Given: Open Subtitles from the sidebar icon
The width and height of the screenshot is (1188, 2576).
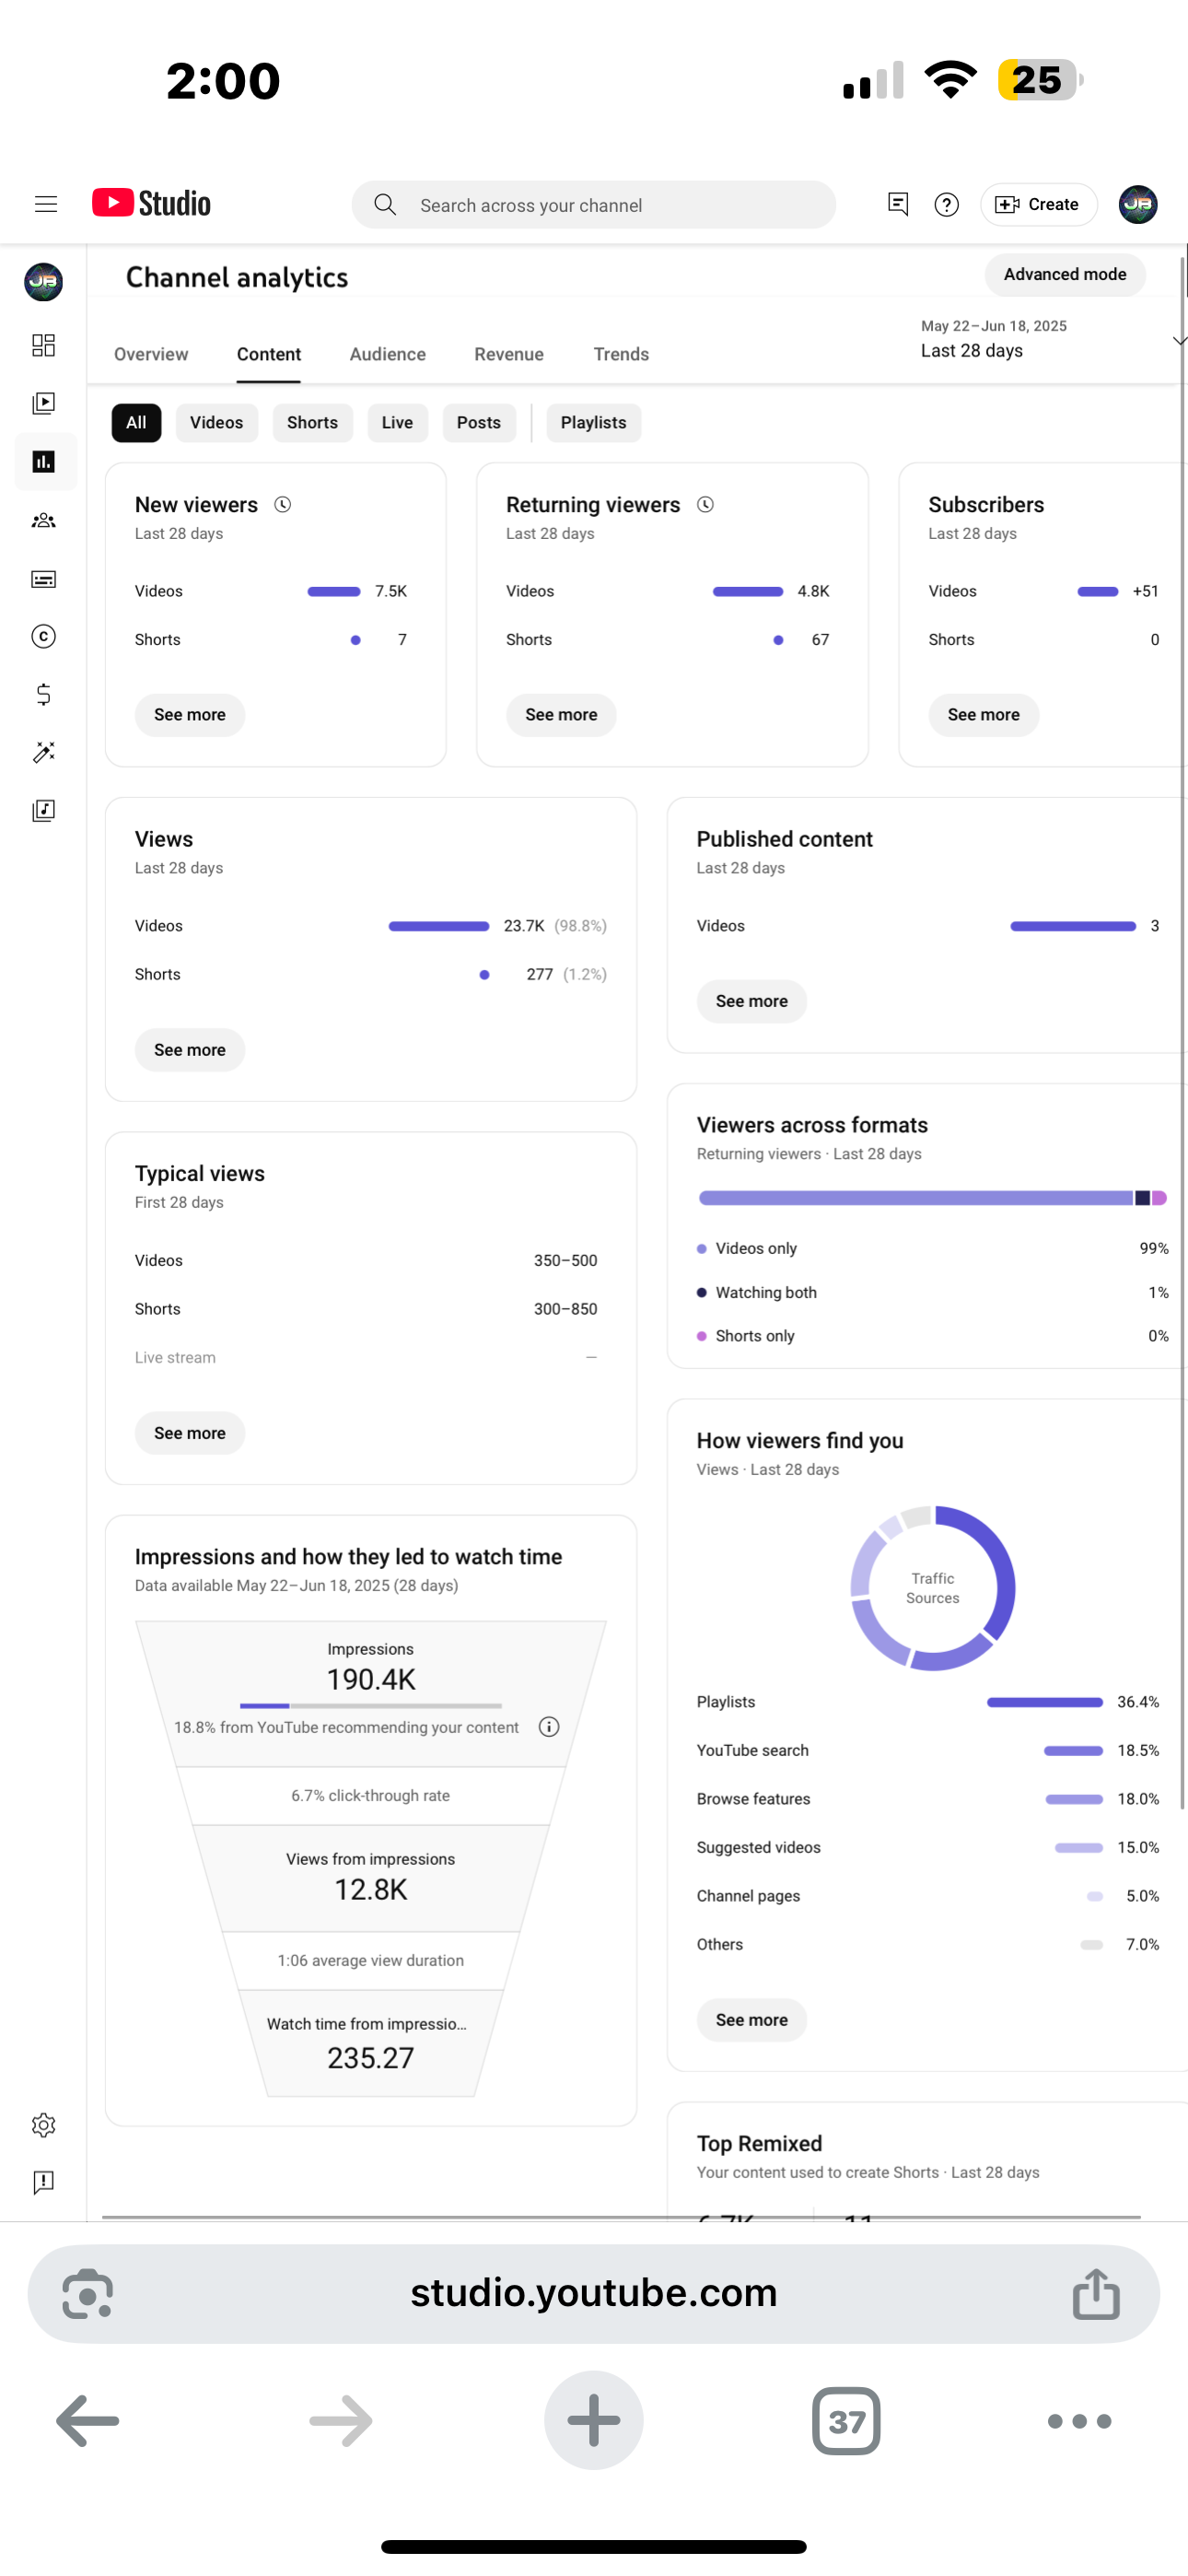Looking at the screenshot, I should pyautogui.click(x=43, y=579).
